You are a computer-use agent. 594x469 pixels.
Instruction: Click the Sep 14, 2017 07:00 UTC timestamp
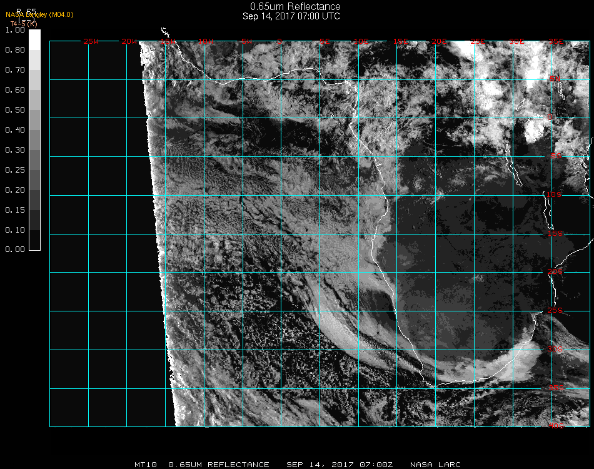291,16
